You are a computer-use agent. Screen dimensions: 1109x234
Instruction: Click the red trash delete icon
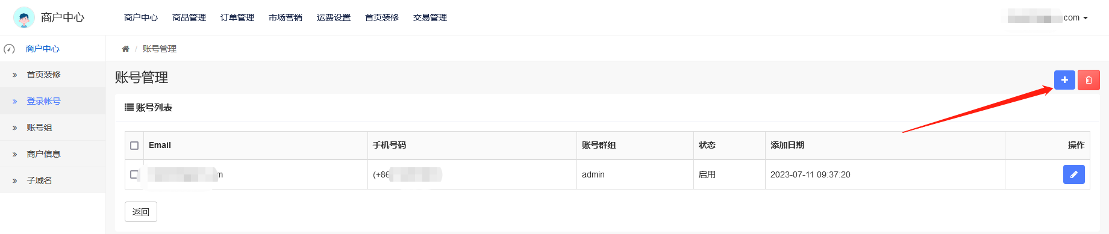pos(1089,80)
